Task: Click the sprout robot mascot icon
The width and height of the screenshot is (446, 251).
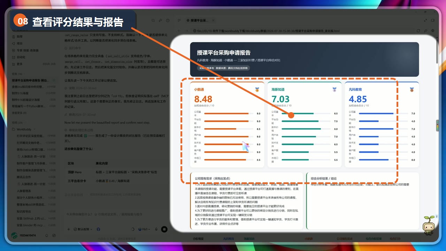Action: pos(428,226)
